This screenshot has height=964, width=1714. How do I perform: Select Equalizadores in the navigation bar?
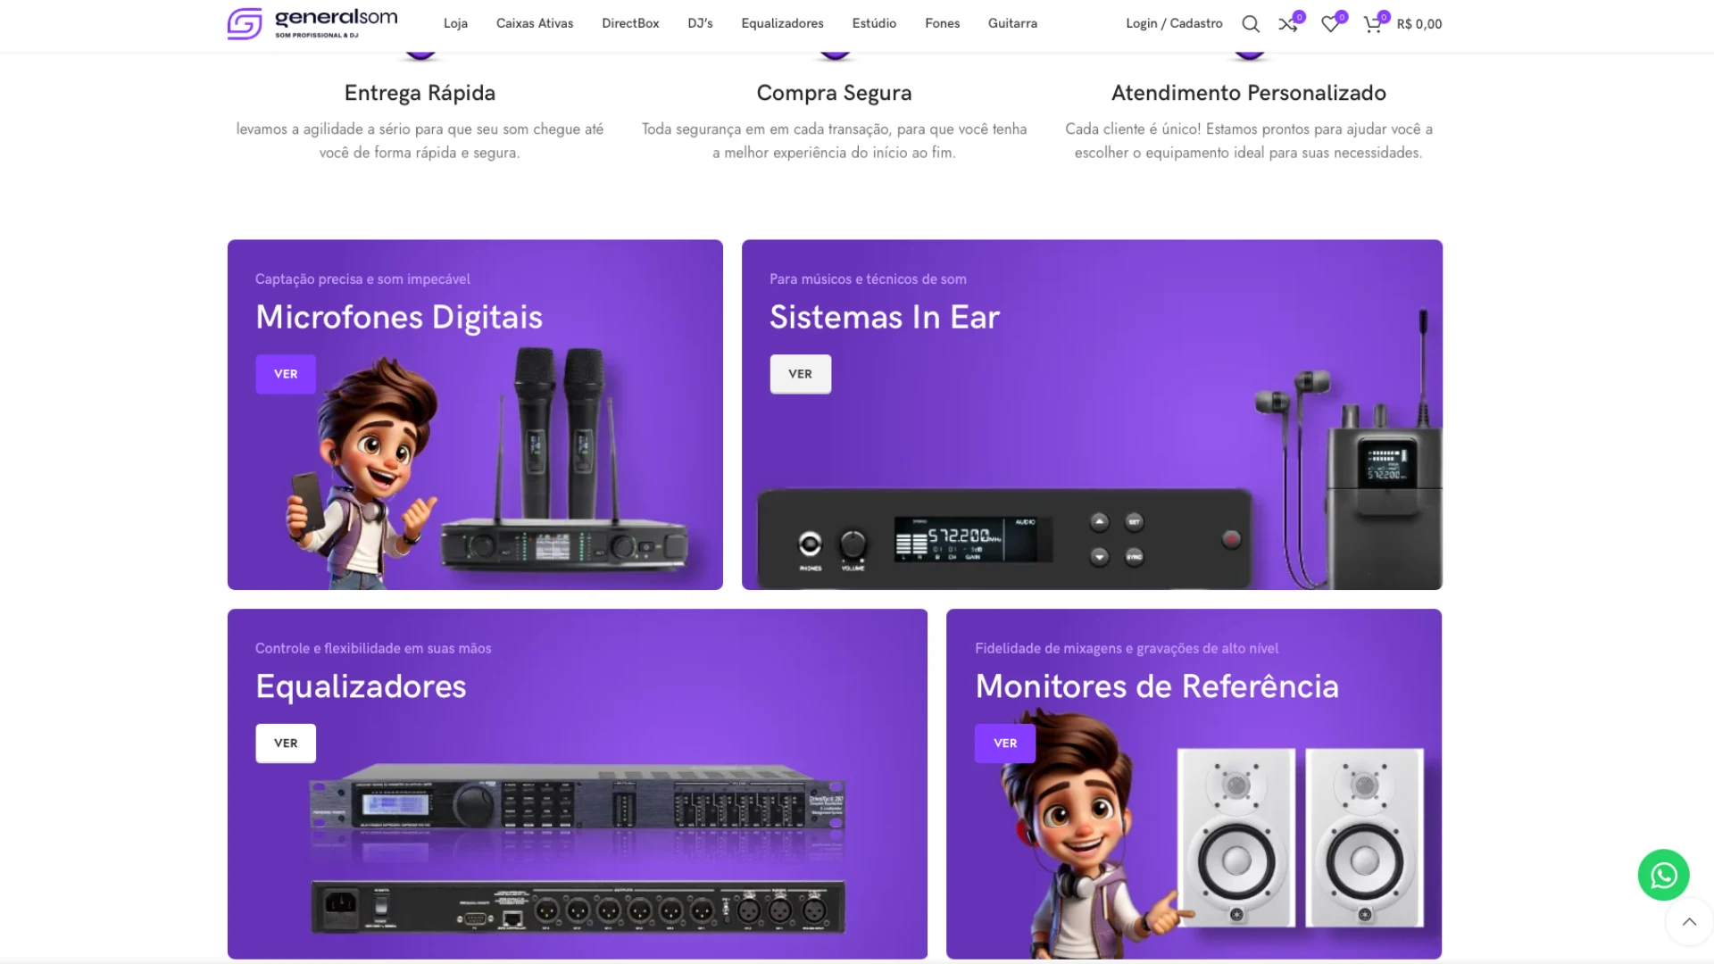tap(782, 23)
